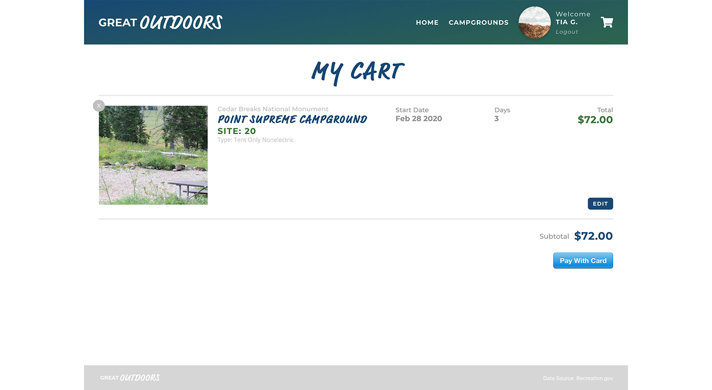Click the Pay With Card button
The image size is (712, 390).
click(x=583, y=261)
